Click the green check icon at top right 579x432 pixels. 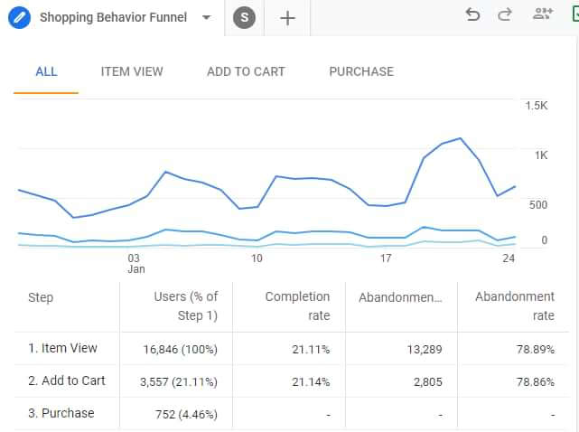pos(574,14)
